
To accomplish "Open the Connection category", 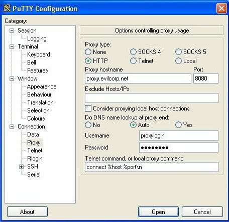I will (x=31, y=126).
